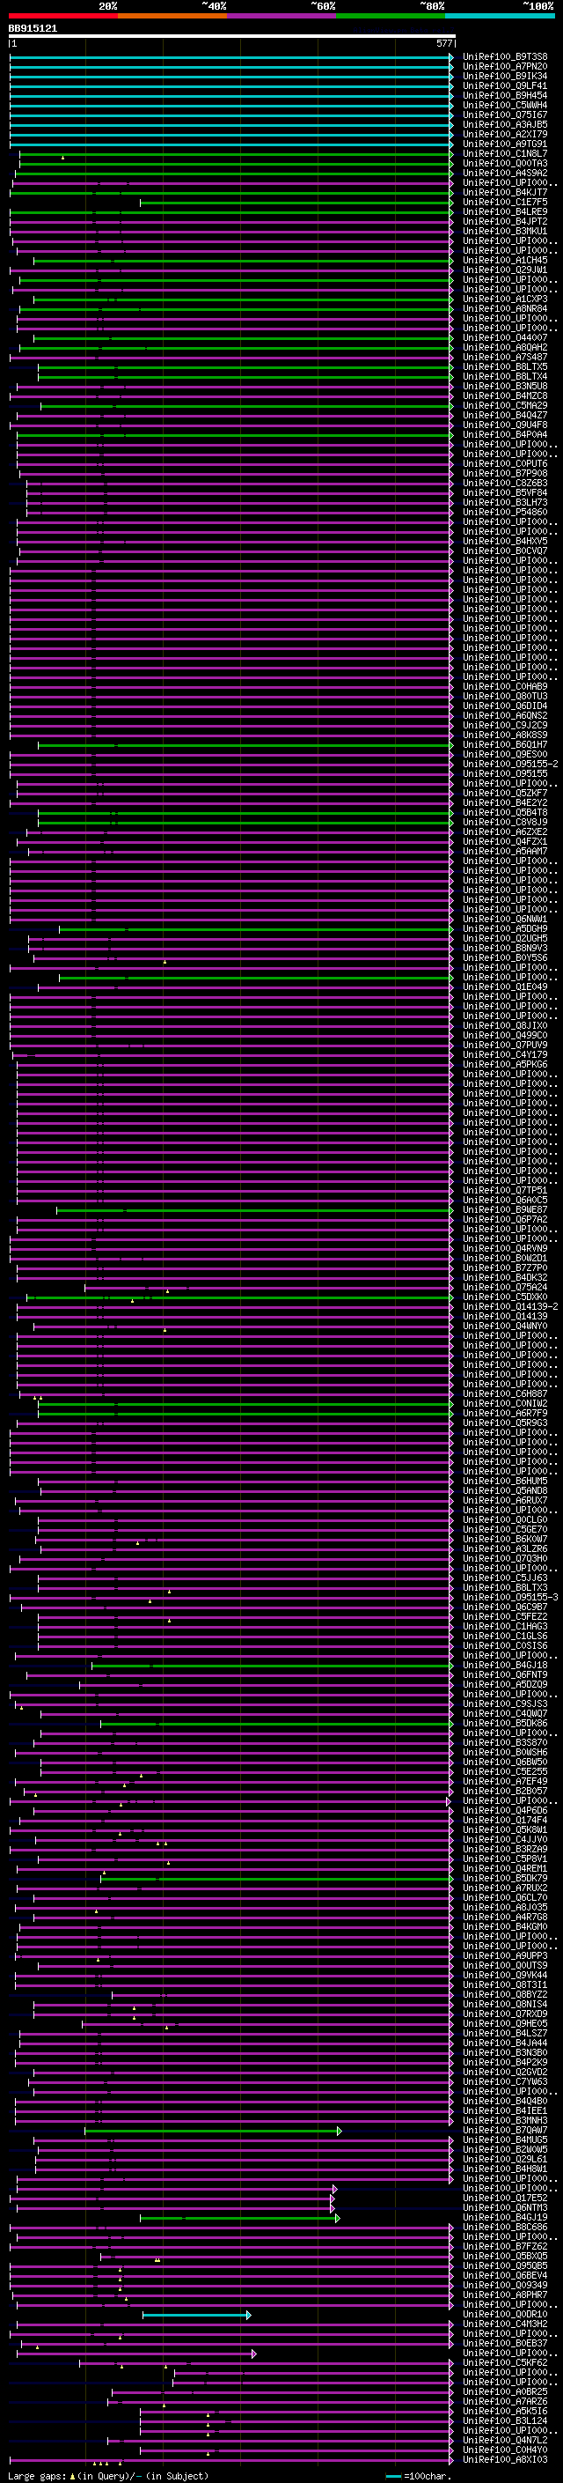
Task: Select hit label UniRef100_A5PKG6
Action: click(505, 1064)
